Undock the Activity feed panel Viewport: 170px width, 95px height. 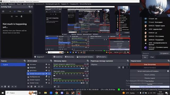click(x=29, y=7)
